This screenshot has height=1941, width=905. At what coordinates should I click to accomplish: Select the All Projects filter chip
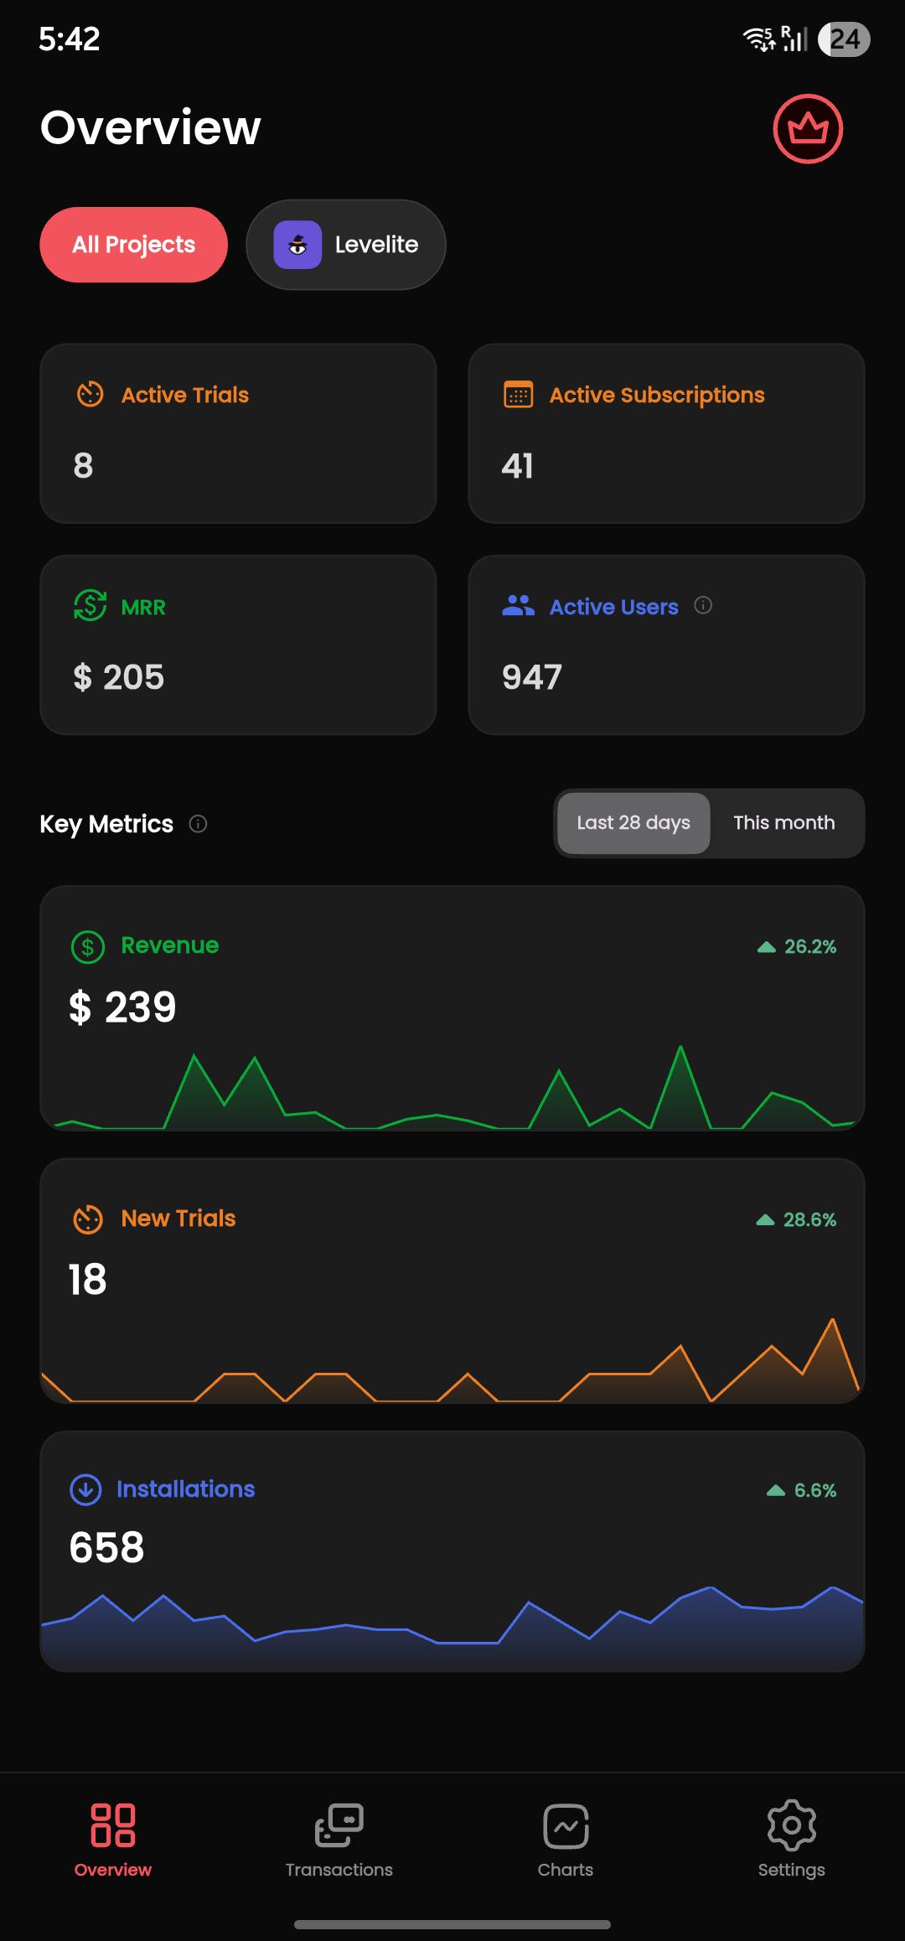[134, 245]
